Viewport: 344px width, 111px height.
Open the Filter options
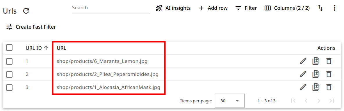pos(246,8)
